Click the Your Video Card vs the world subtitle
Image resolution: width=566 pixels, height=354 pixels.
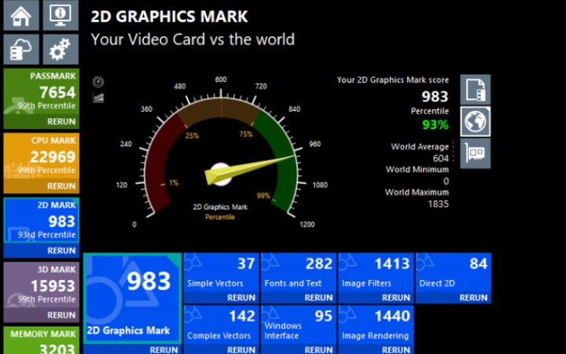point(193,39)
